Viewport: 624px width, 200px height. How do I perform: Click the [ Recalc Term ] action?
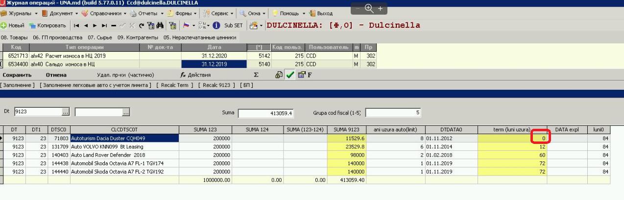coord(175,85)
